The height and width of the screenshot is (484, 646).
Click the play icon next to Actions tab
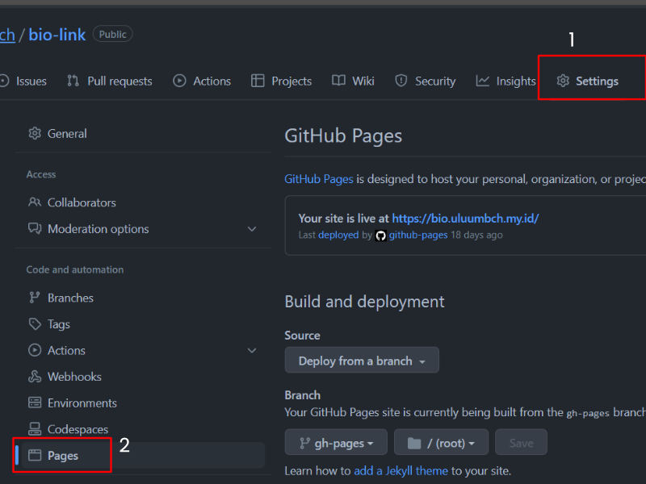click(x=179, y=81)
